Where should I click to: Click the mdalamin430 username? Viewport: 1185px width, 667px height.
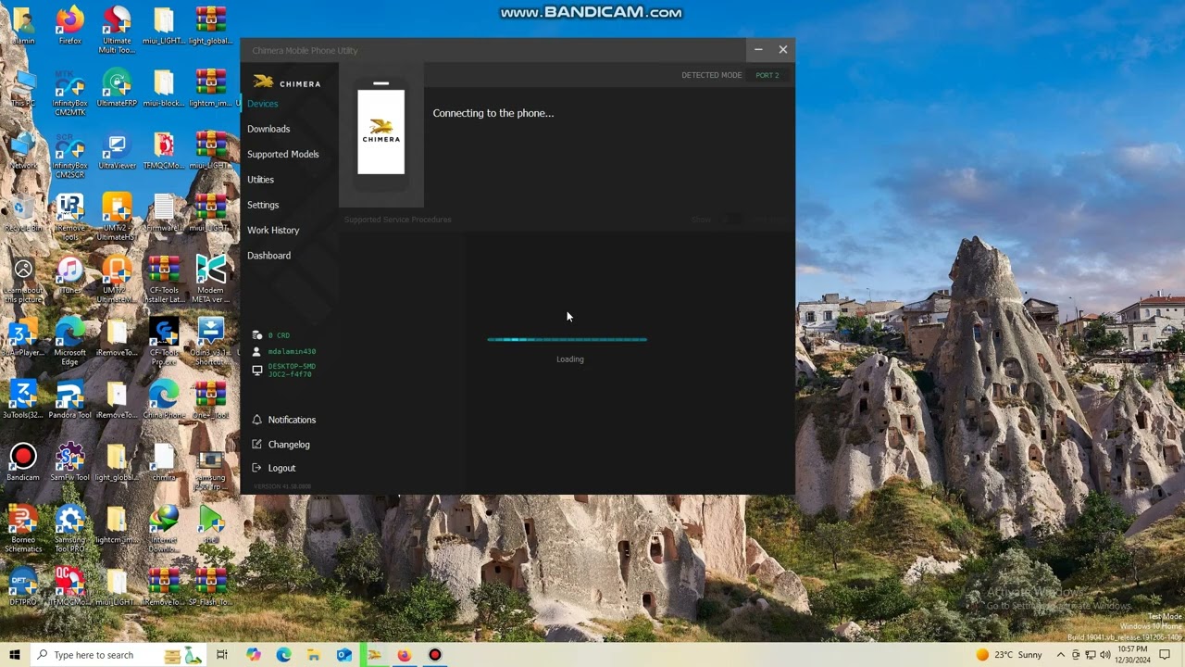(x=292, y=352)
